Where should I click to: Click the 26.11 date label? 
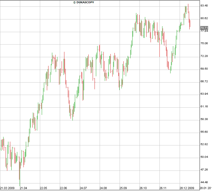coord(163,188)
